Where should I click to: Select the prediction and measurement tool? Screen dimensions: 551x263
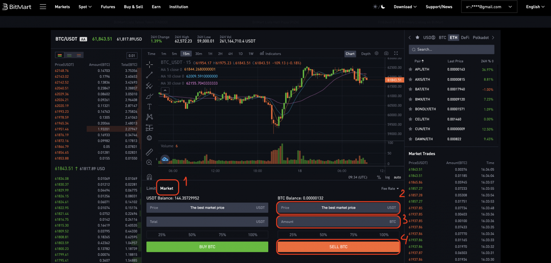tap(149, 128)
